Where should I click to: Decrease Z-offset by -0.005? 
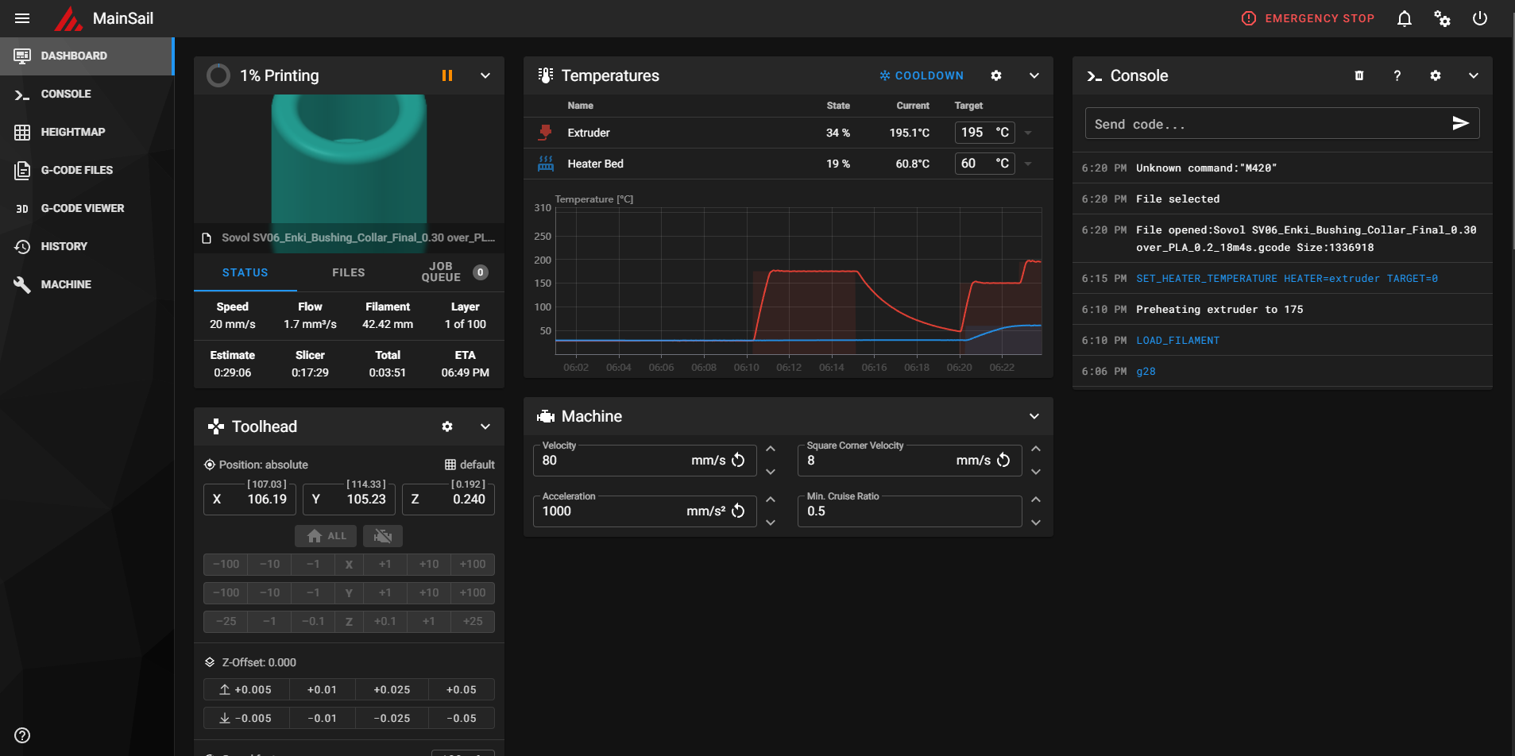246,719
